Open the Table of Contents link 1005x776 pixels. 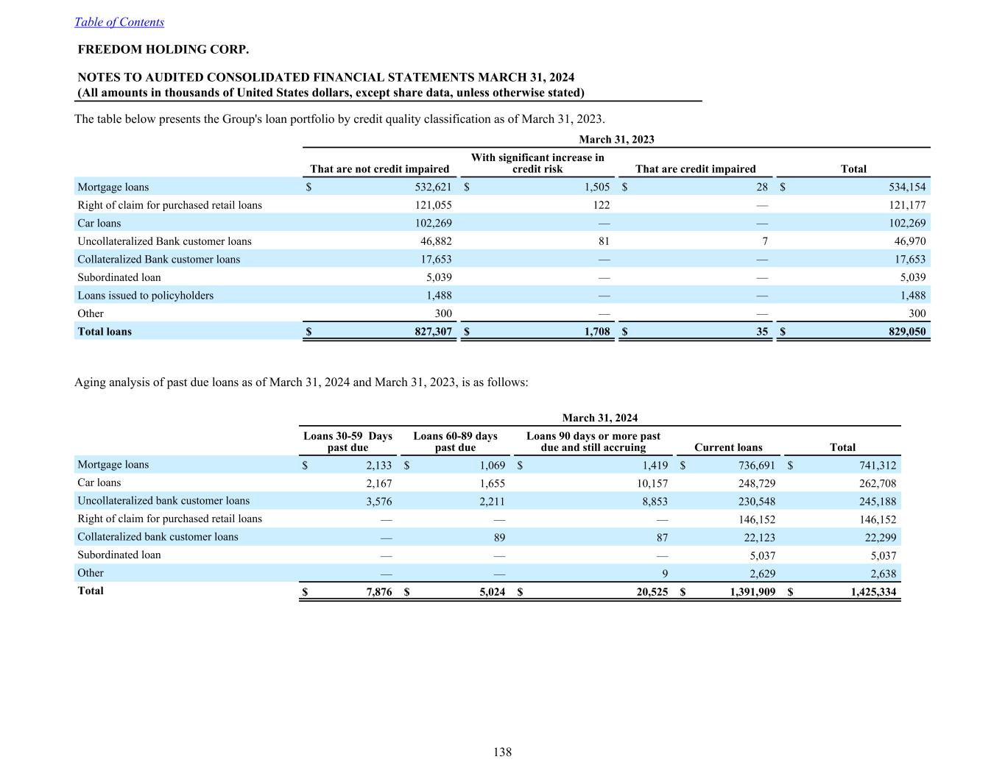coord(119,22)
